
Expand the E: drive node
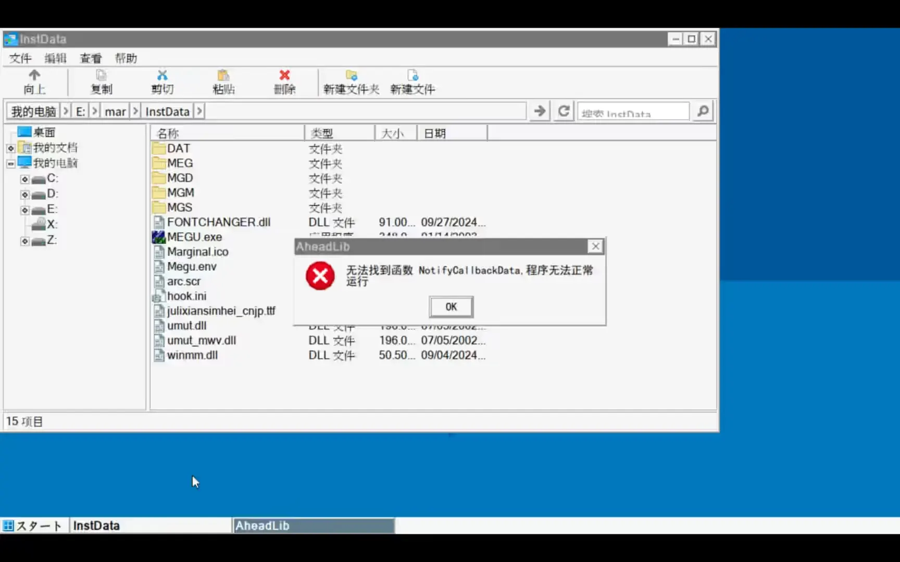[x=24, y=210]
